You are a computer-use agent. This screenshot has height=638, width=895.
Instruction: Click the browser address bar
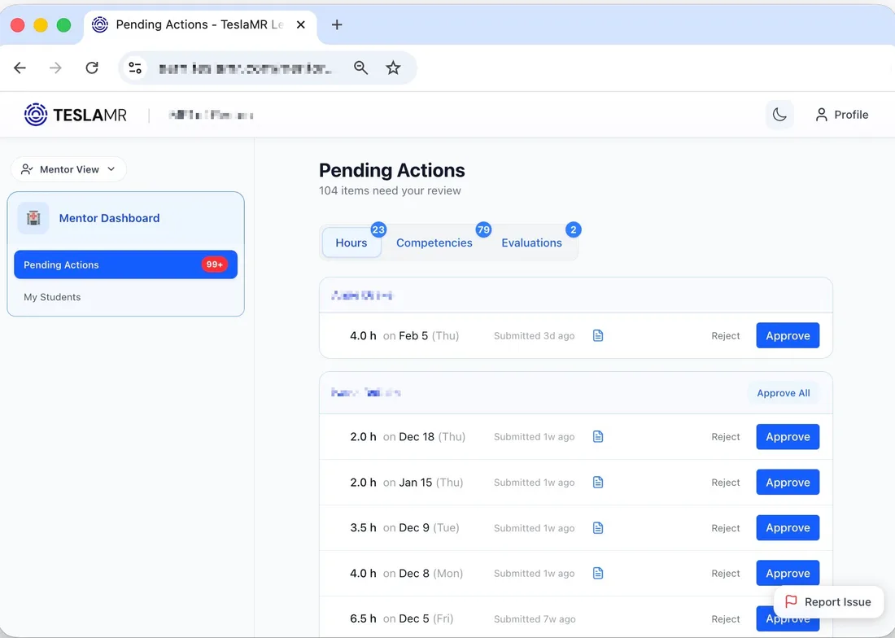[244, 68]
